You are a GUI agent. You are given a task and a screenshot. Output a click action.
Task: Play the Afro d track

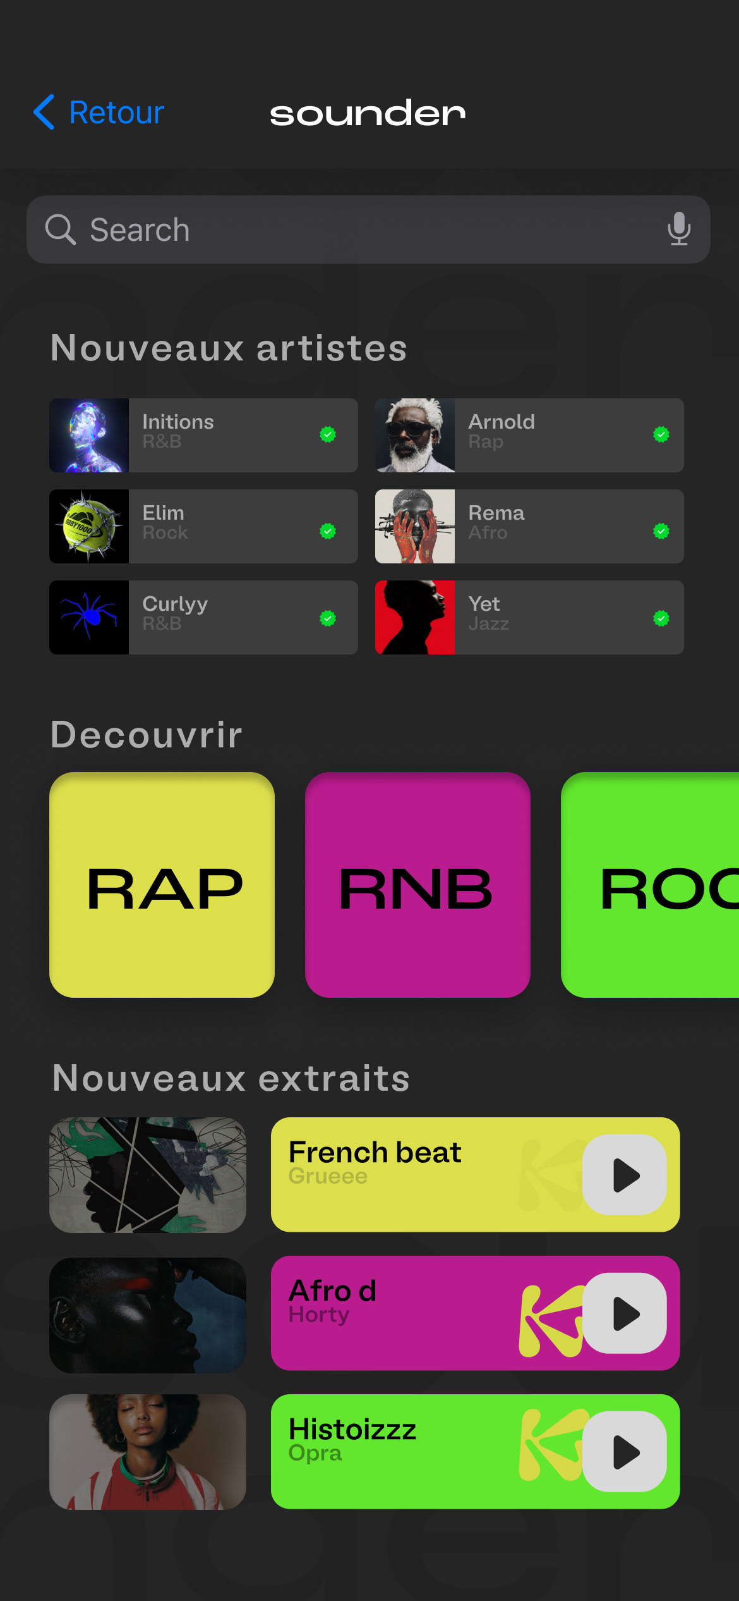click(x=624, y=1313)
